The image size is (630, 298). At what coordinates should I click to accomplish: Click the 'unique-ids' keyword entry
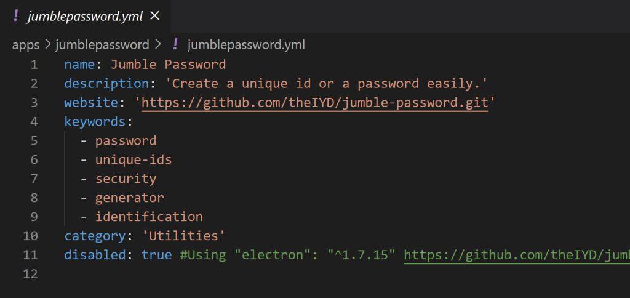[x=133, y=159]
